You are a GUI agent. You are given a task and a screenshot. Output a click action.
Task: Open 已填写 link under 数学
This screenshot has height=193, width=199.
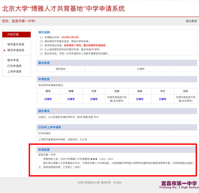point(48,99)
